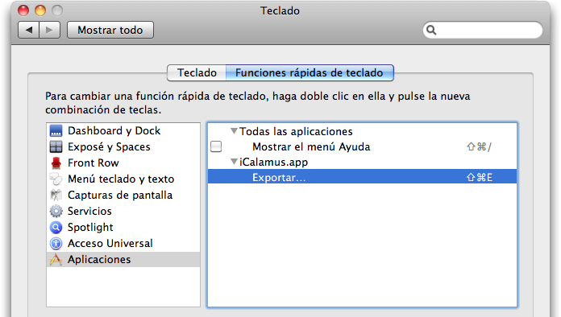The image size is (561, 317).
Task: Click the Todas las aplicaciones label
Action: coord(296,131)
